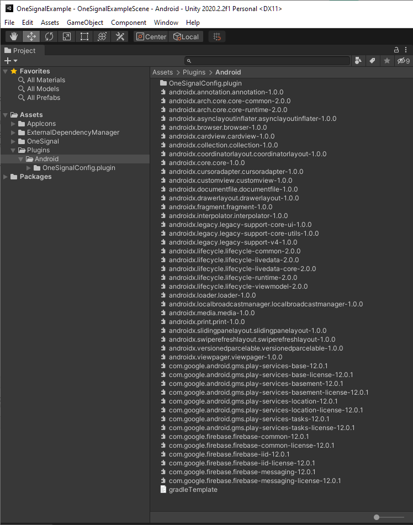The height and width of the screenshot is (525, 413).
Task: Toggle hidden packages visibility count
Action: click(x=403, y=61)
